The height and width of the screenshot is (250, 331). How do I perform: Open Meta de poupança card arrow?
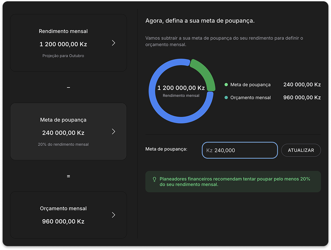pyautogui.click(x=113, y=131)
